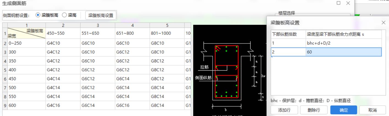Select beam width cell 350
389x116 pixels.
(x=26, y=61)
